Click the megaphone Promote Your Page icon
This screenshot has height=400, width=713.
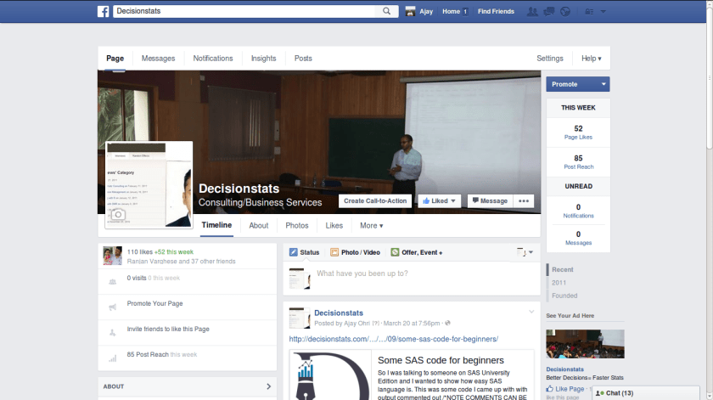coord(112,307)
